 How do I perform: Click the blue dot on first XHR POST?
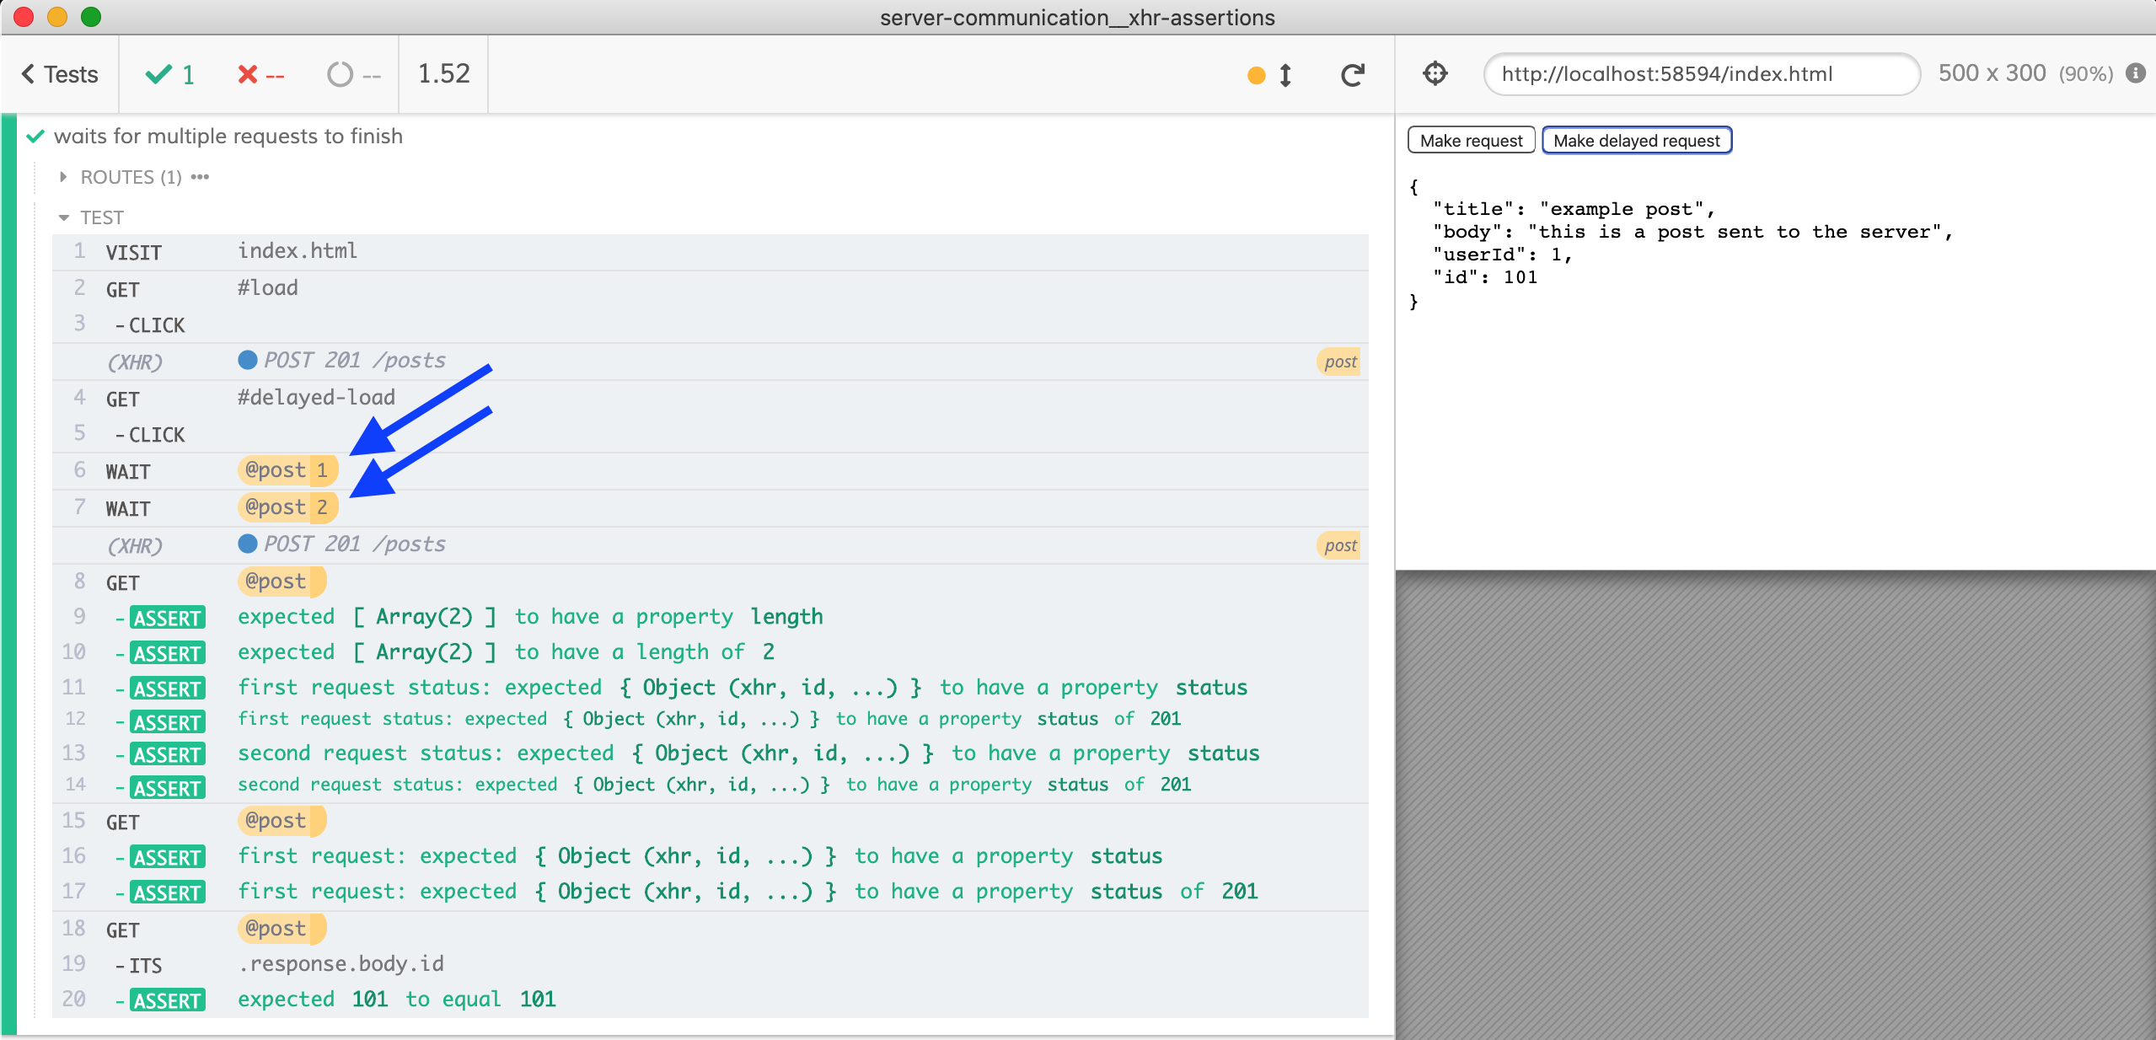pos(247,360)
